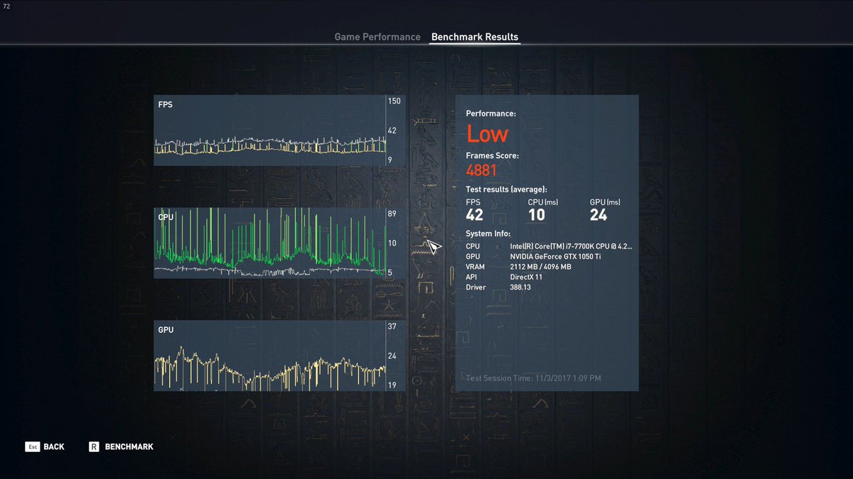Click the 150 maximum on FPS axis

tap(395, 101)
